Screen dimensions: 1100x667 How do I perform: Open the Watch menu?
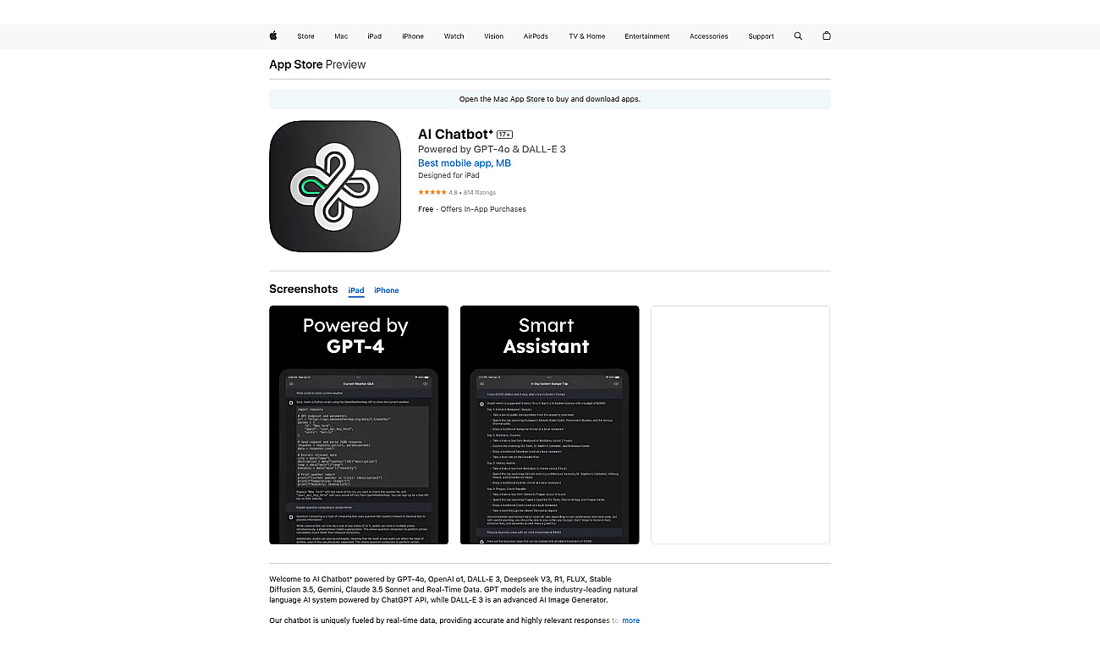[x=454, y=36]
